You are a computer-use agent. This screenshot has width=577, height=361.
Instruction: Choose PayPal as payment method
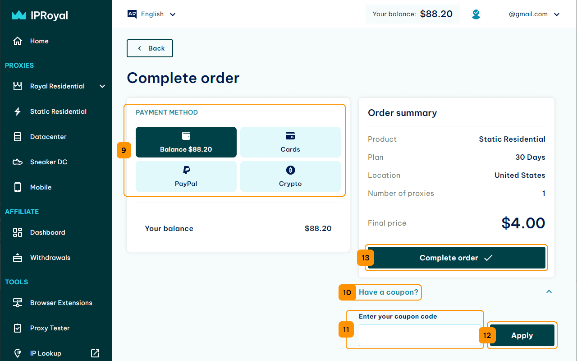point(186,176)
